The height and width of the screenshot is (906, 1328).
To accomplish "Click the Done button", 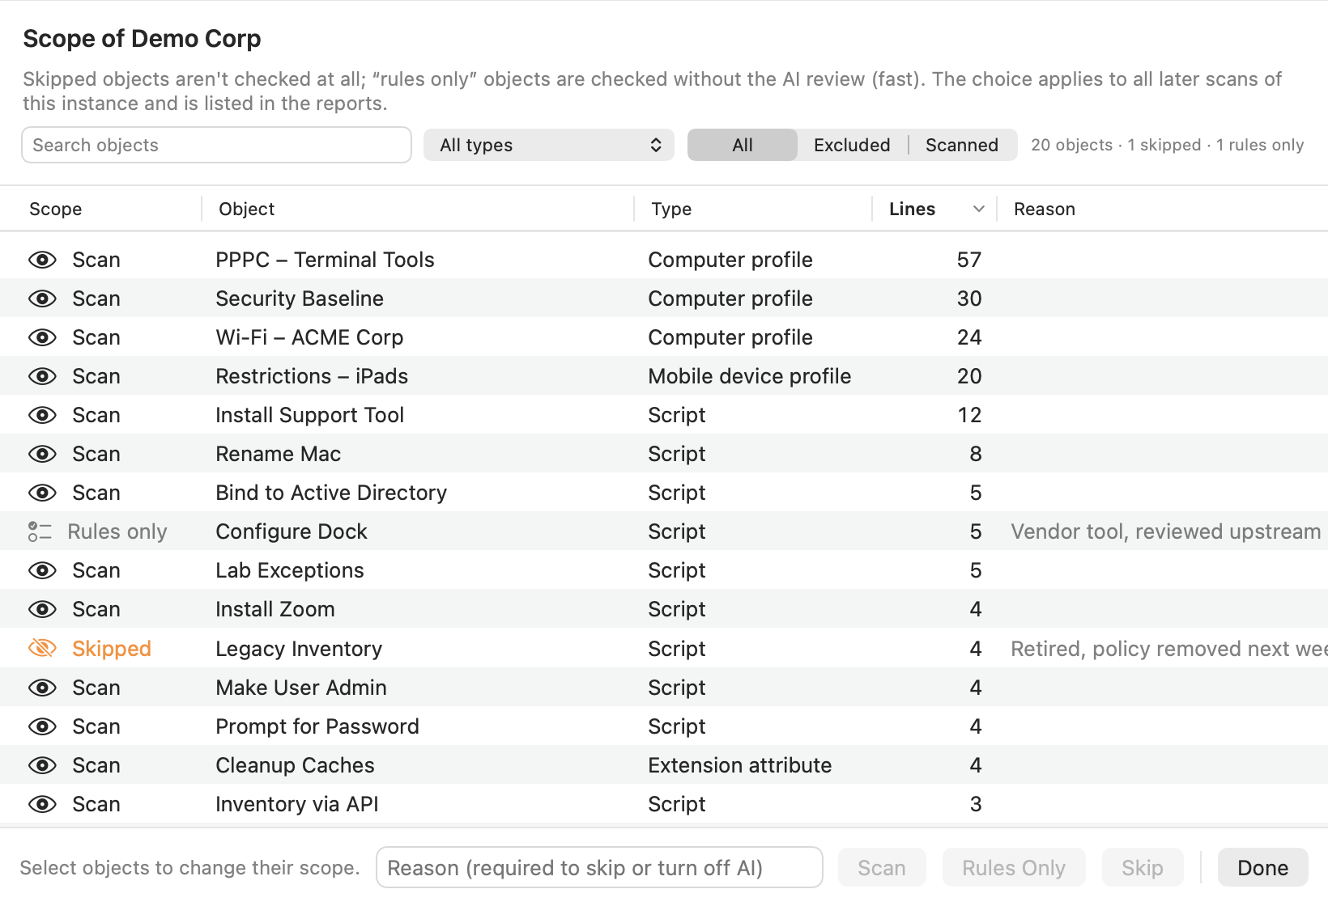I will (x=1262, y=868).
